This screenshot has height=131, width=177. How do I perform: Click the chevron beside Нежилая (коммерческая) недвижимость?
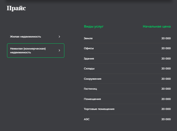[59, 50]
